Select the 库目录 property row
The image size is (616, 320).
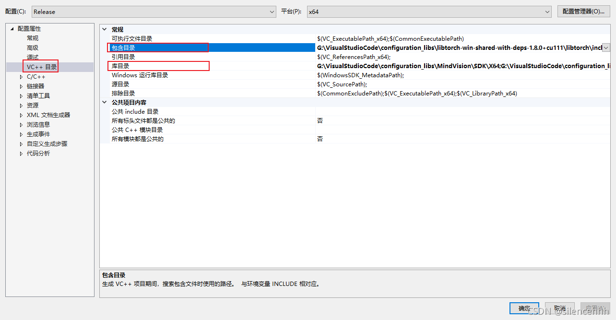coord(355,66)
